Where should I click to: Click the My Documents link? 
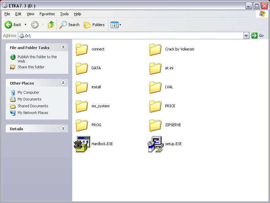point(29,99)
